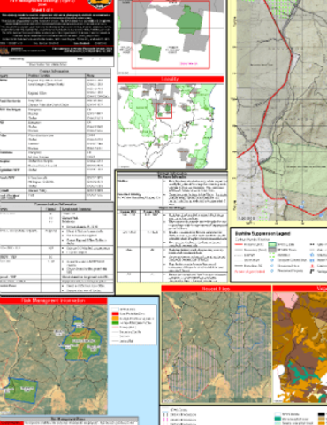Screen dimensions: 327x425
Task: Click the Risk Management Information header
Action: click(x=53, y=300)
